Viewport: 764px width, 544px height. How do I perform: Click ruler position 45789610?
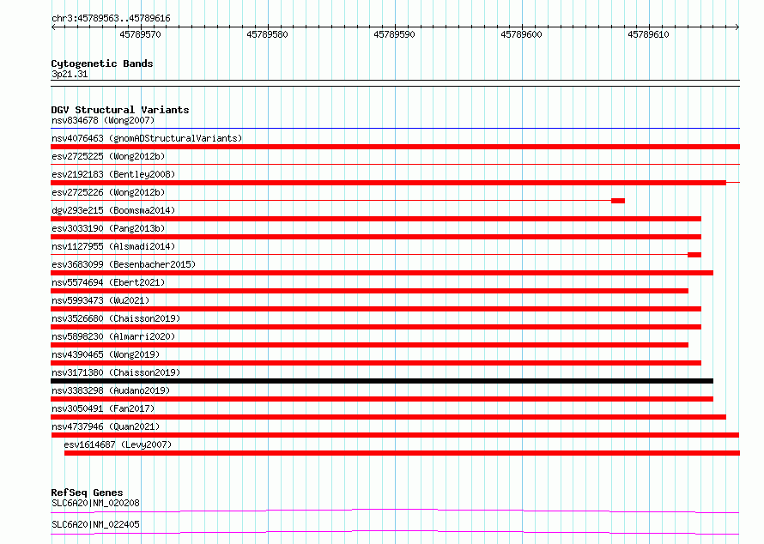648,34
